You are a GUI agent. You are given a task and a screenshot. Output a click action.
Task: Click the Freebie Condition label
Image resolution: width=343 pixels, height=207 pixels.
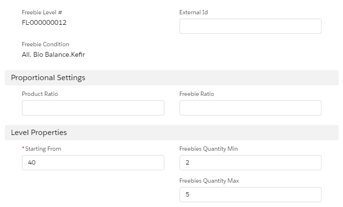pos(45,44)
